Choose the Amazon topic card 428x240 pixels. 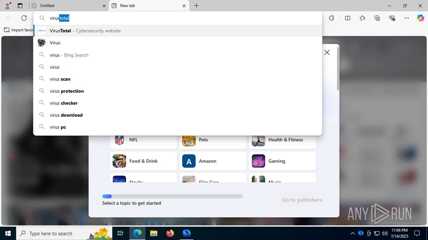tap(213, 161)
